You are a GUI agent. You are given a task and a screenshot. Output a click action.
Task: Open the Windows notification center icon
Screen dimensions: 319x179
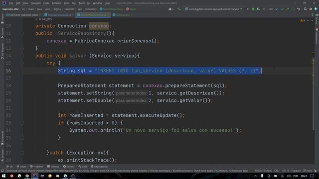pos(313,176)
